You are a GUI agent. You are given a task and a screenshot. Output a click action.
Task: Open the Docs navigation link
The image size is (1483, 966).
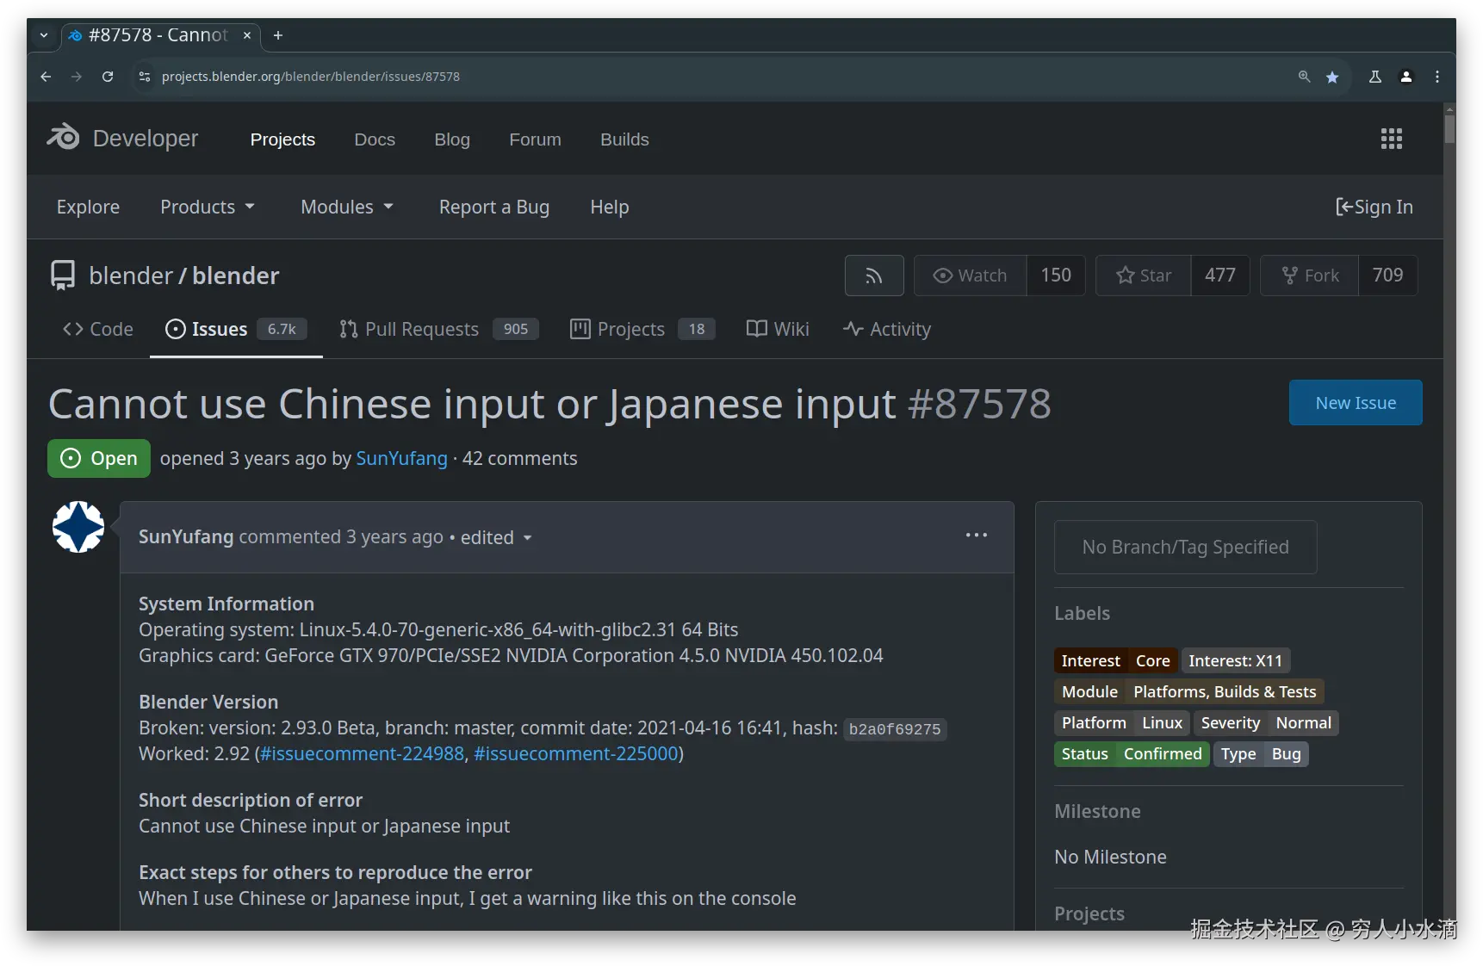375,139
